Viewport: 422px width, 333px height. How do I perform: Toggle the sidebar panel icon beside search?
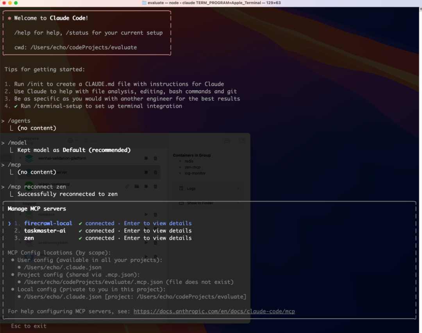point(242,140)
